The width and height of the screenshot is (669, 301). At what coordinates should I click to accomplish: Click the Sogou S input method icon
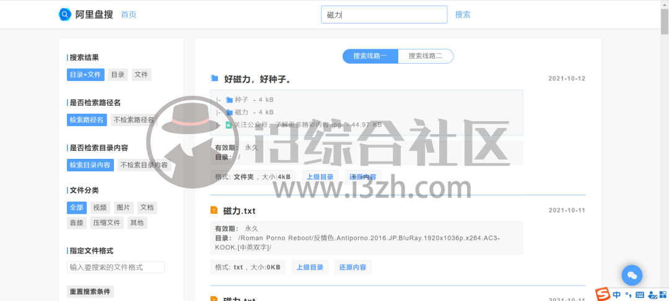point(603,294)
